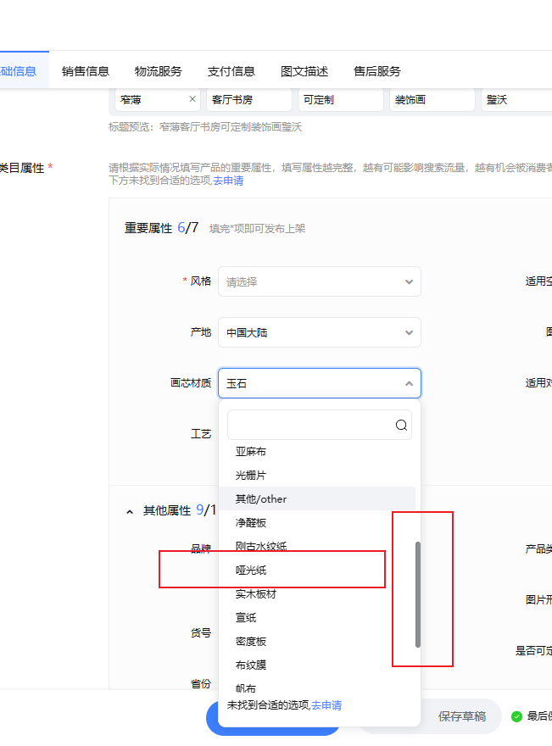Switch to the 物流服务 tab
The width and height of the screenshot is (552, 746).
159,71
